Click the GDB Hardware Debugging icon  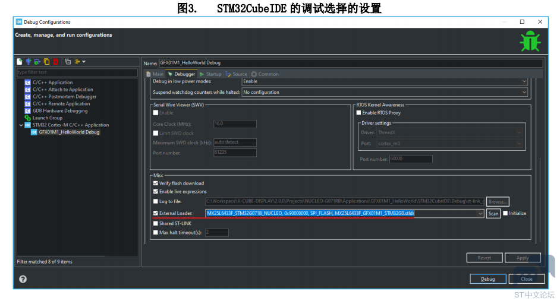(x=27, y=111)
